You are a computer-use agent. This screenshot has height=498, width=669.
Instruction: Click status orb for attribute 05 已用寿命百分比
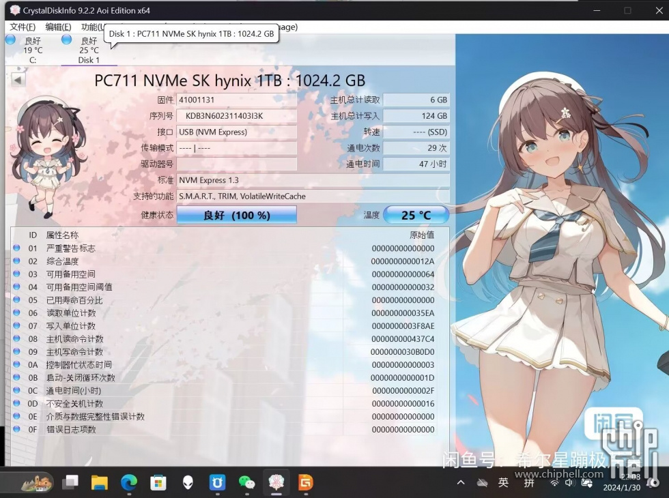coord(16,299)
